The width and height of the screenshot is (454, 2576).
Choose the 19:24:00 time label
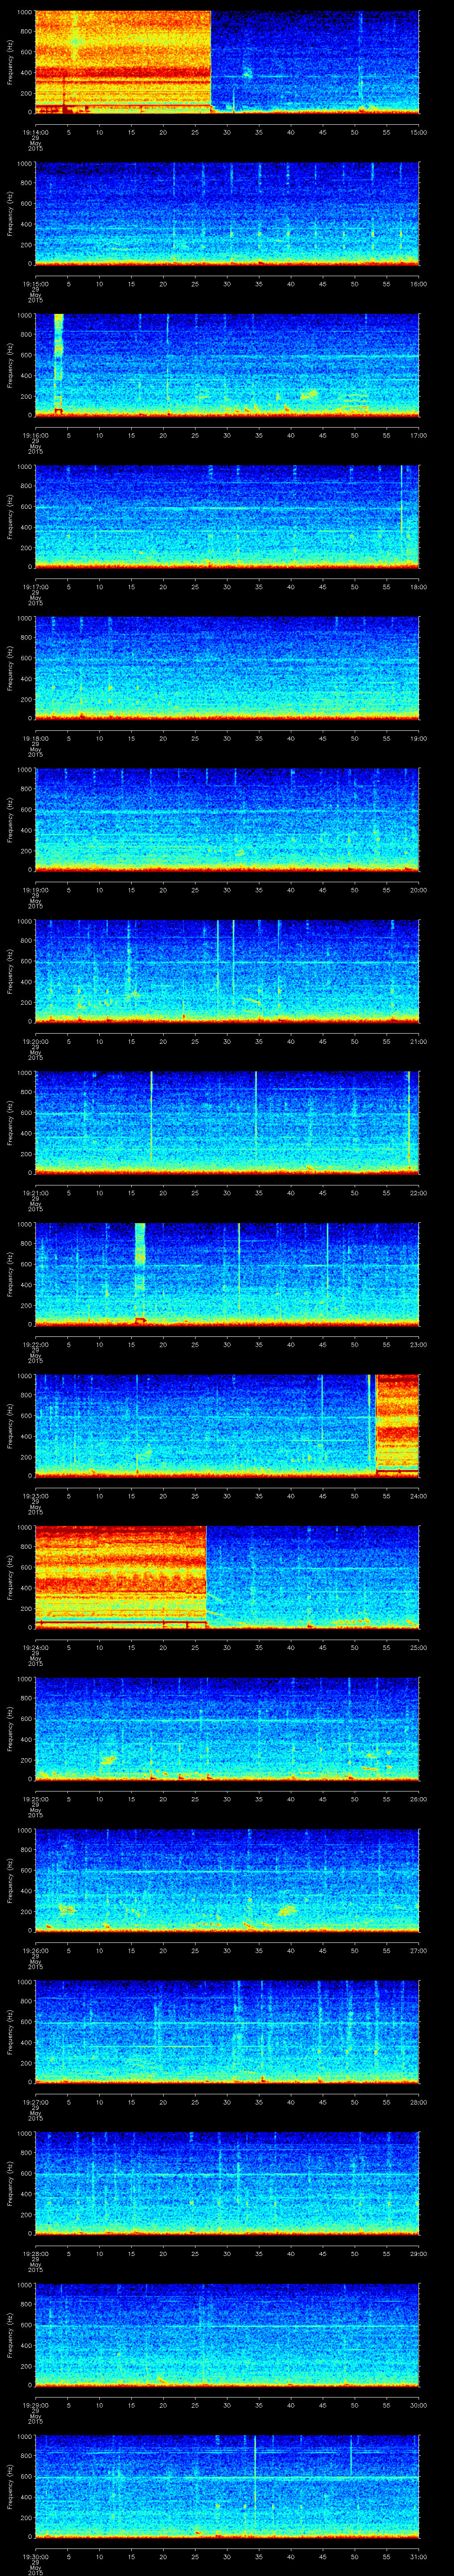tap(35, 1647)
